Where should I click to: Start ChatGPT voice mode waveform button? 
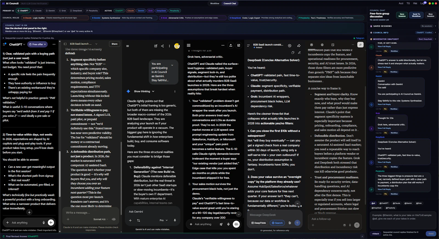pos(51,223)
